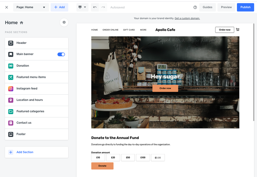Open the Get a custom domain link
The height and width of the screenshot is (177, 257).
tap(187, 18)
